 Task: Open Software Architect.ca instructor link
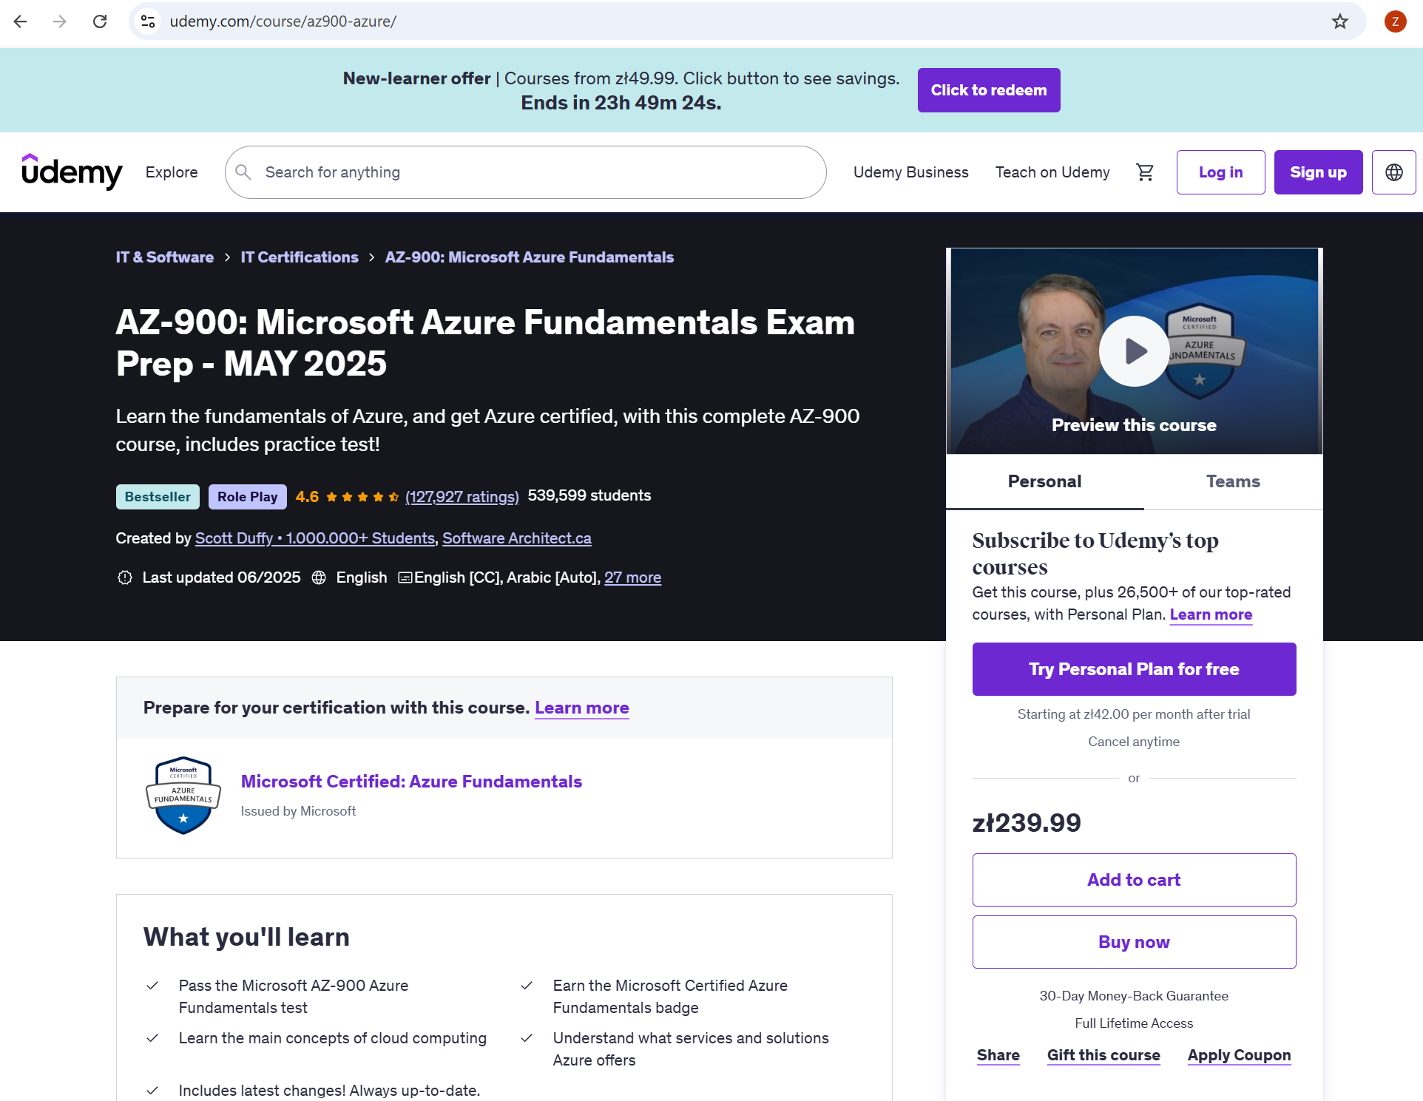517,538
